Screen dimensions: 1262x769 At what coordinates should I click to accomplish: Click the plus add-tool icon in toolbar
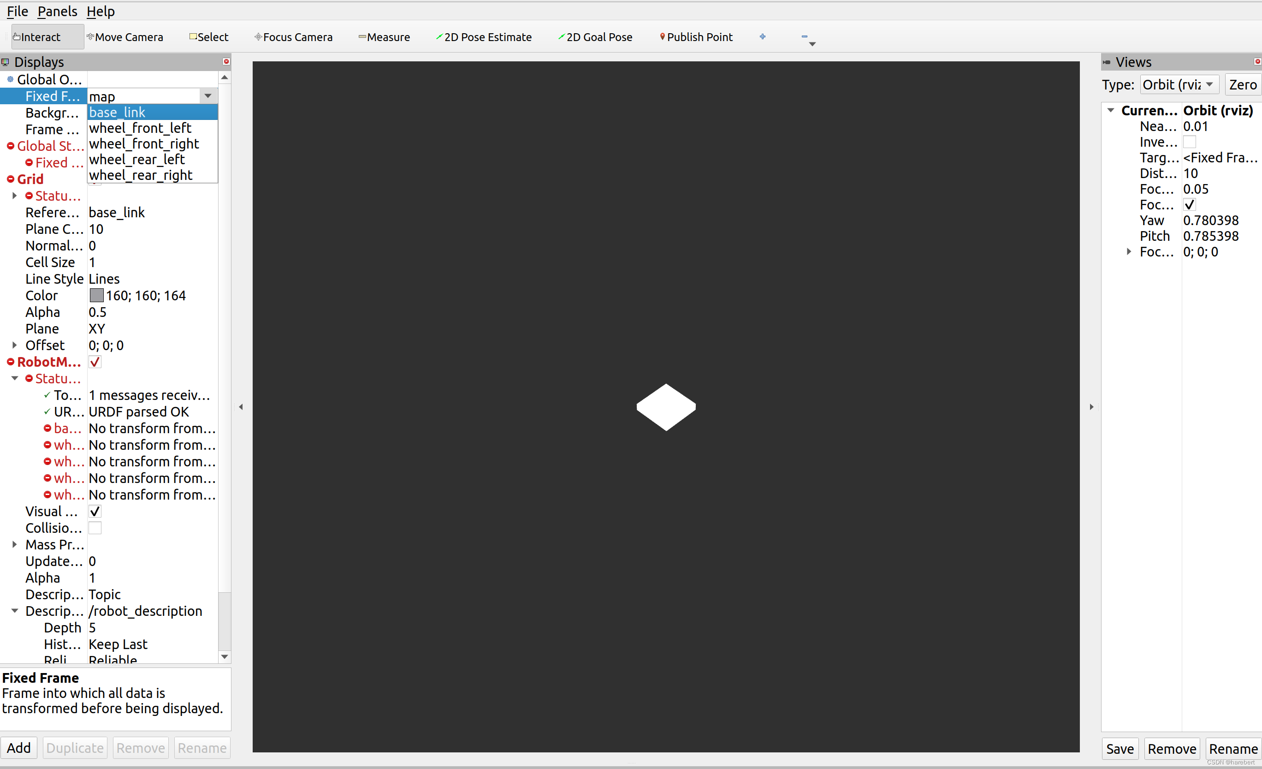763,36
